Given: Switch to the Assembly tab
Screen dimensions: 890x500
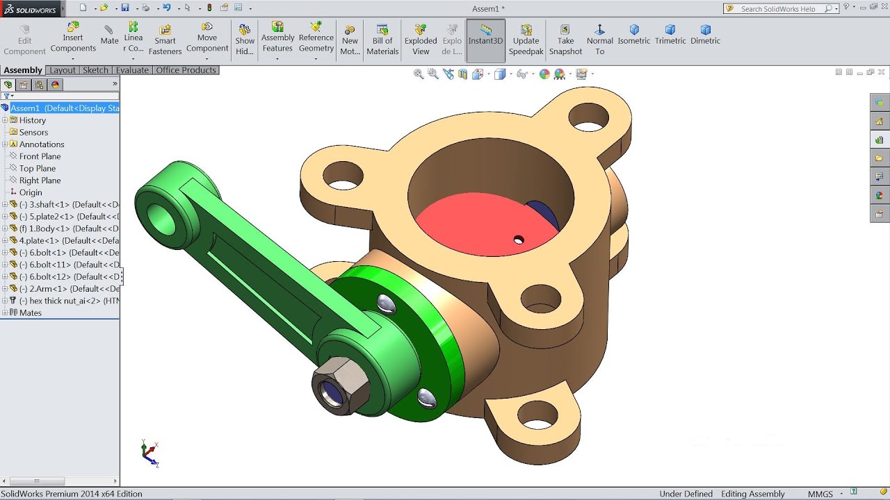Looking at the screenshot, I should (x=23, y=70).
